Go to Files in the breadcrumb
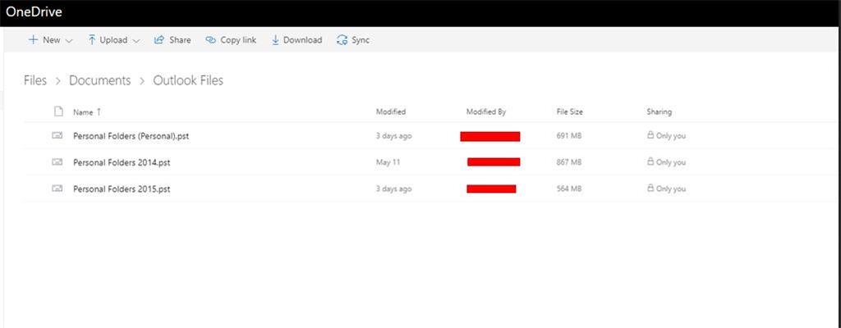 (35, 80)
